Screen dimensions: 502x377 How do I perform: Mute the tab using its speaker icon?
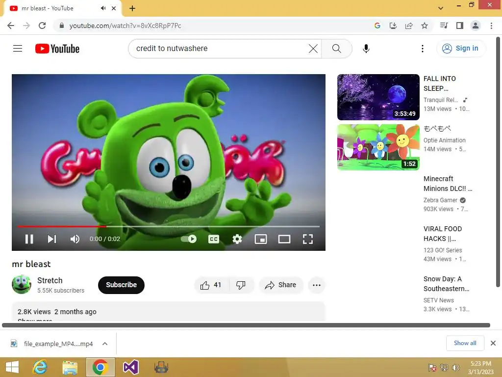103,8
